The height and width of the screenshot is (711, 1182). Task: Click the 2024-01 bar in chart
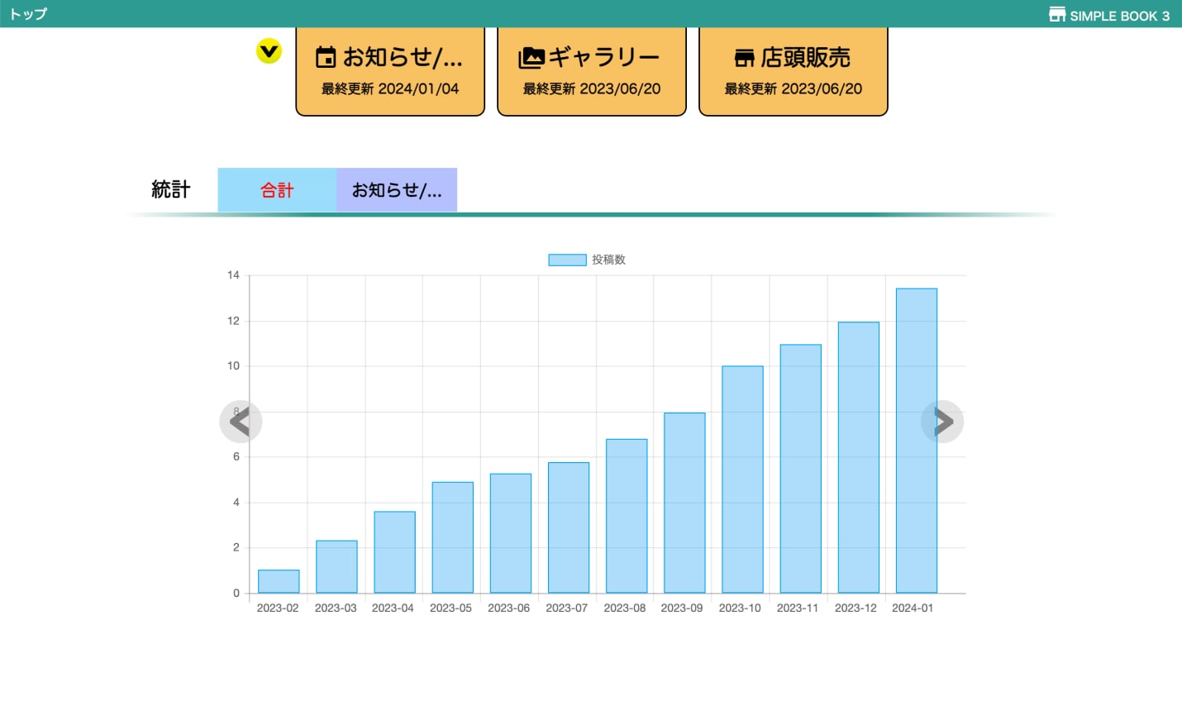tap(916, 441)
